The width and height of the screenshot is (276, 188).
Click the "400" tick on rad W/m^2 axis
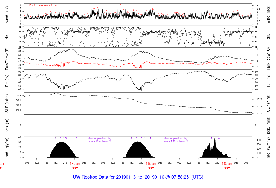[258, 140]
